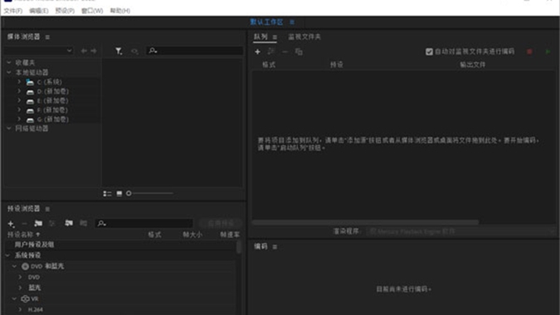This screenshot has height=315, width=560.
Task: Click the 输出文件 column header
Action: coord(473,65)
